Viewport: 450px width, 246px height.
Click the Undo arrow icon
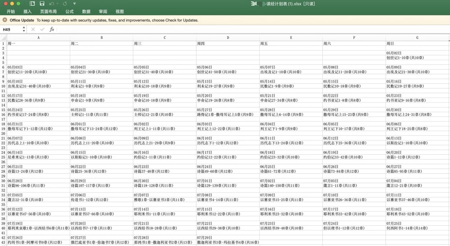(x=51, y=4)
